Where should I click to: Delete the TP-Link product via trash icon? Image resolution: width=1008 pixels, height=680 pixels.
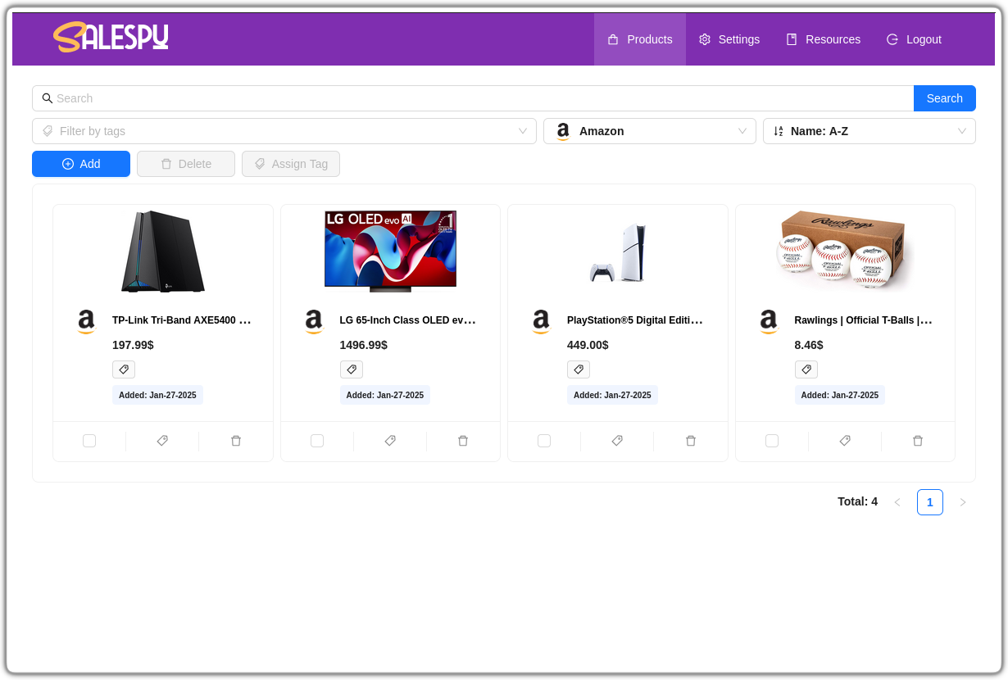click(x=236, y=441)
